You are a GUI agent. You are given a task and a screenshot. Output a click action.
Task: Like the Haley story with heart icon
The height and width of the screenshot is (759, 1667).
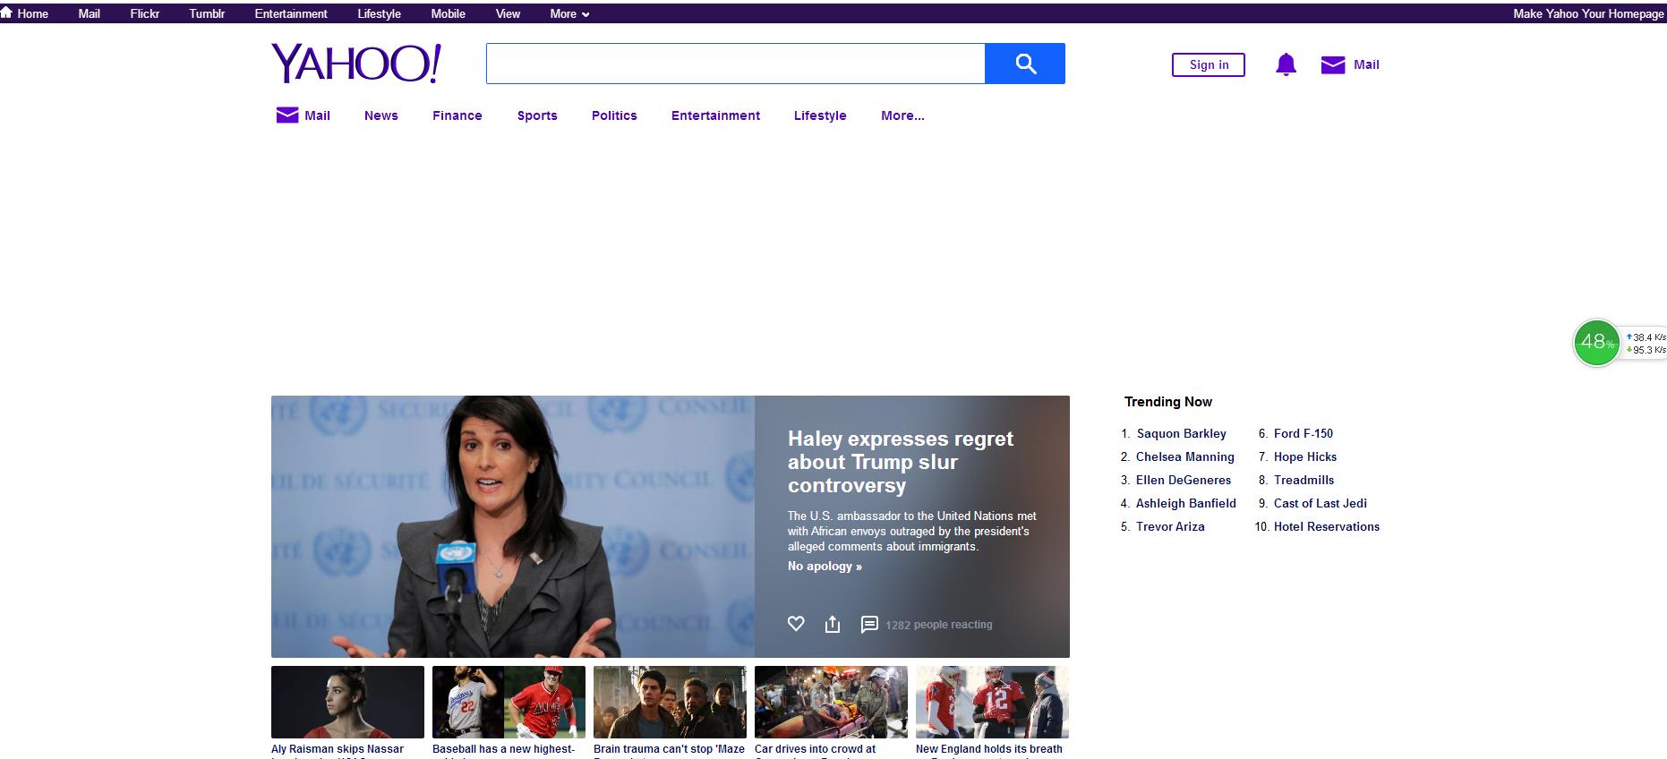pos(796,624)
